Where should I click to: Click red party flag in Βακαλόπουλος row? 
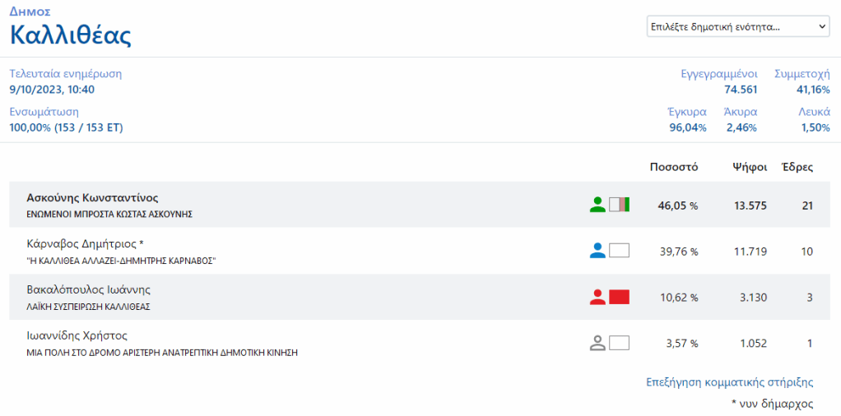(619, 297)
